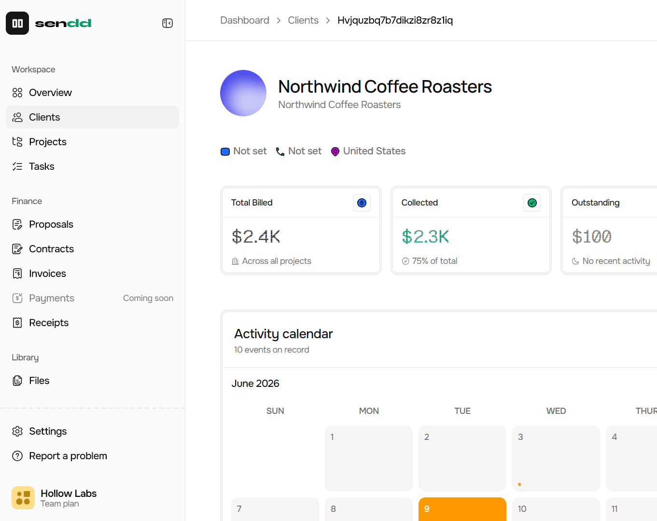This screenshot has height=521, width=657.
Task: Click the blue email icon beside Not set
Action: [x=225, y=151]
